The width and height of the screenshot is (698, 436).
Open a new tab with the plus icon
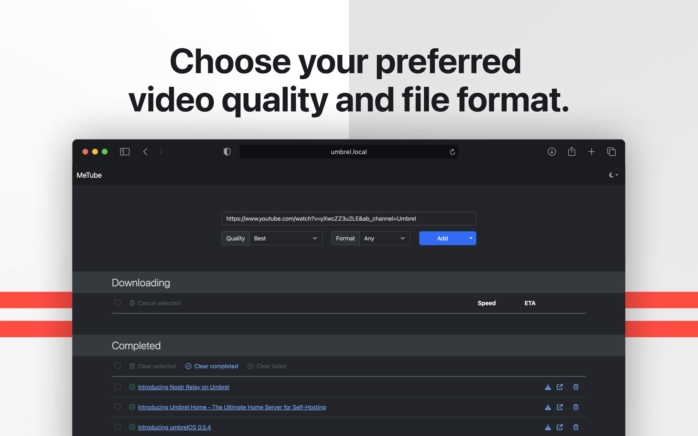tap(592, 151)
